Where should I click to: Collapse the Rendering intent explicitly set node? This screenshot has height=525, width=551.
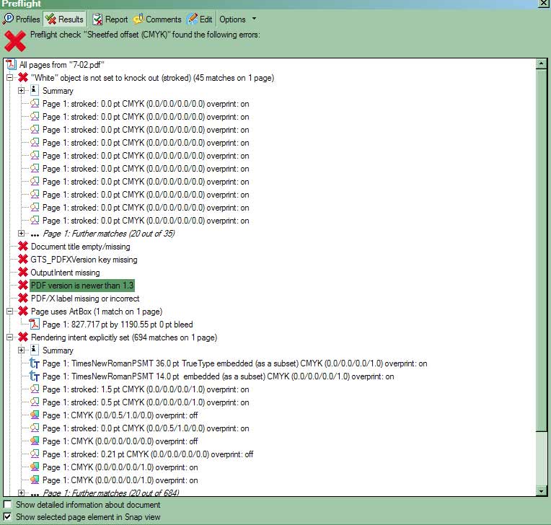(9, 337)
